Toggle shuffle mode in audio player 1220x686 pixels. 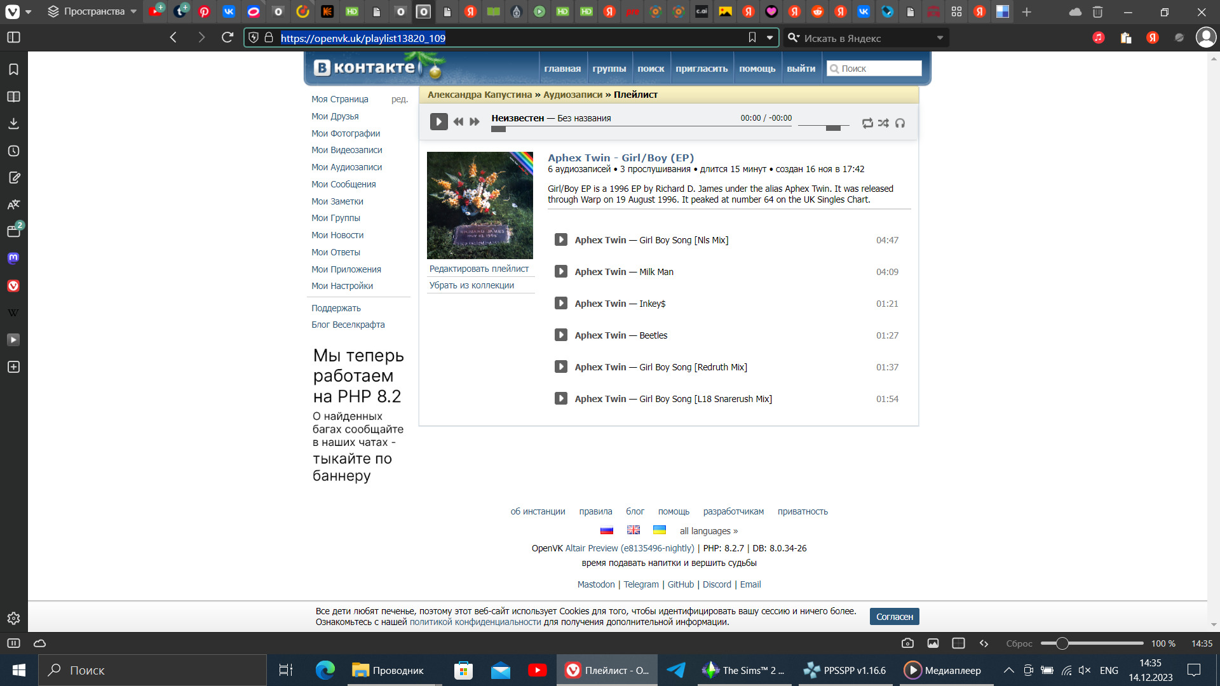pyautogui.click(x=883, y=123)
